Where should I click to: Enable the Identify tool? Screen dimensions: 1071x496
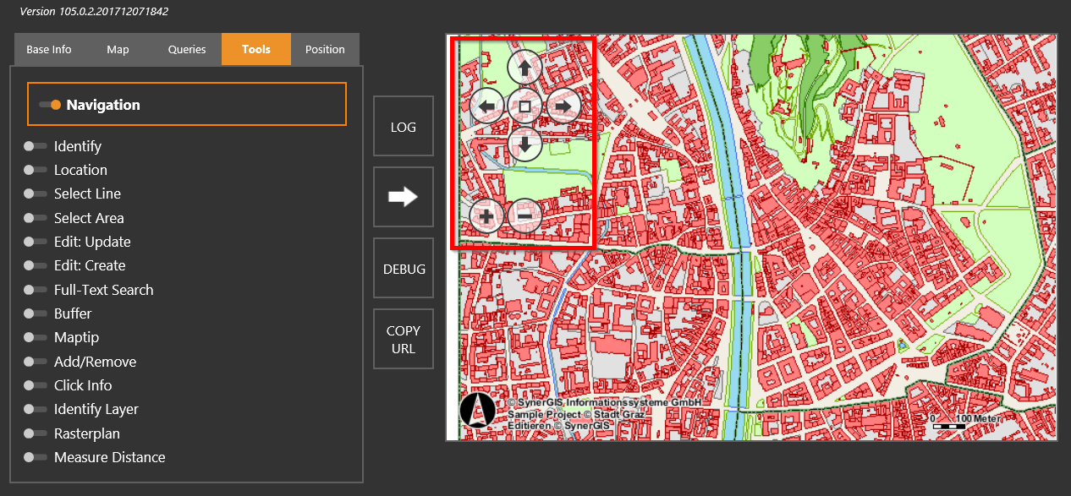(x=36, y=145)
